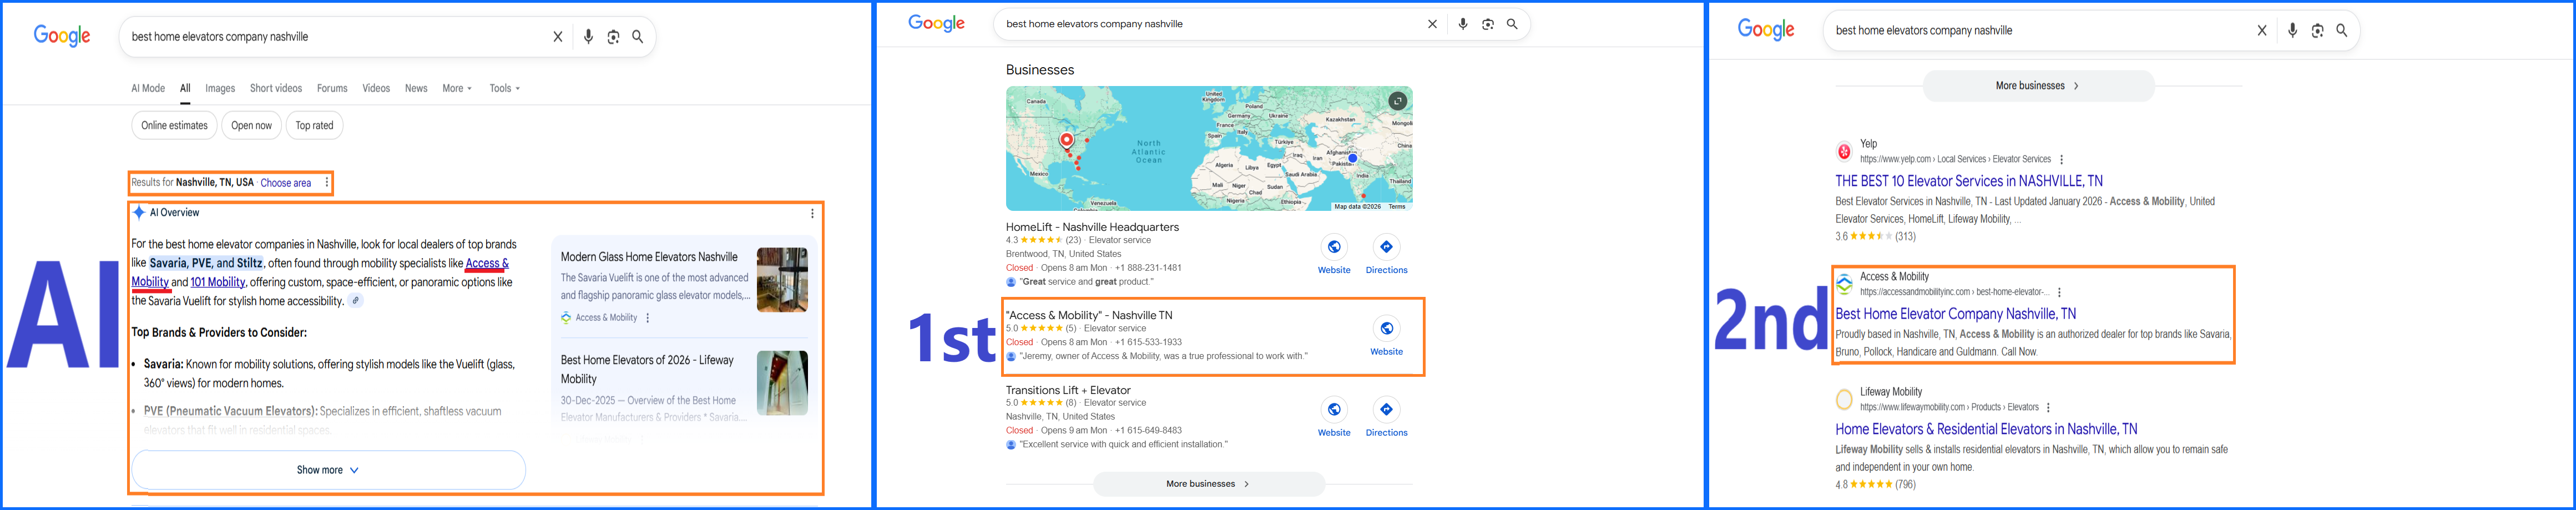Open Modern Glass Home Elevators Nashville card

(649, 257)
